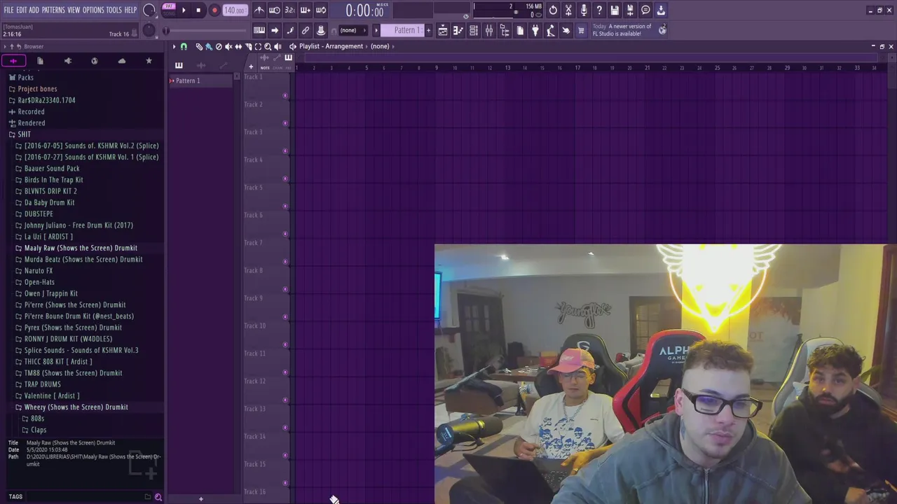Open the plugin picker plug icon
The image size is (897, 504).
click(535, 30)
